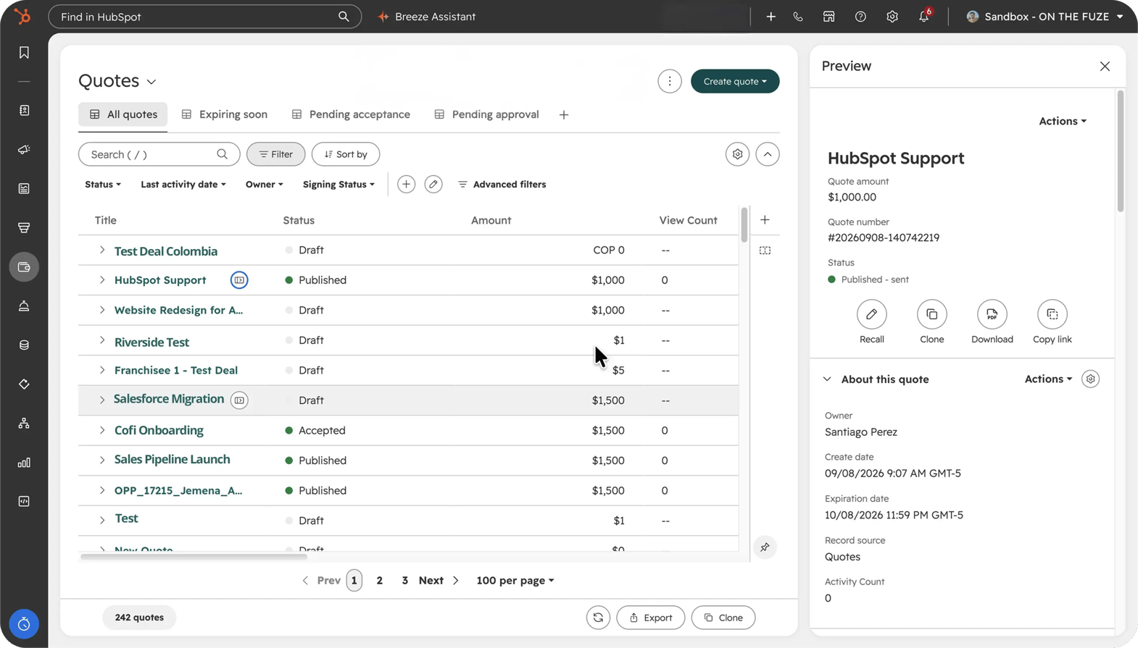Open the notifications bell
Screen dimensions: 1138x648
point(924,17)
